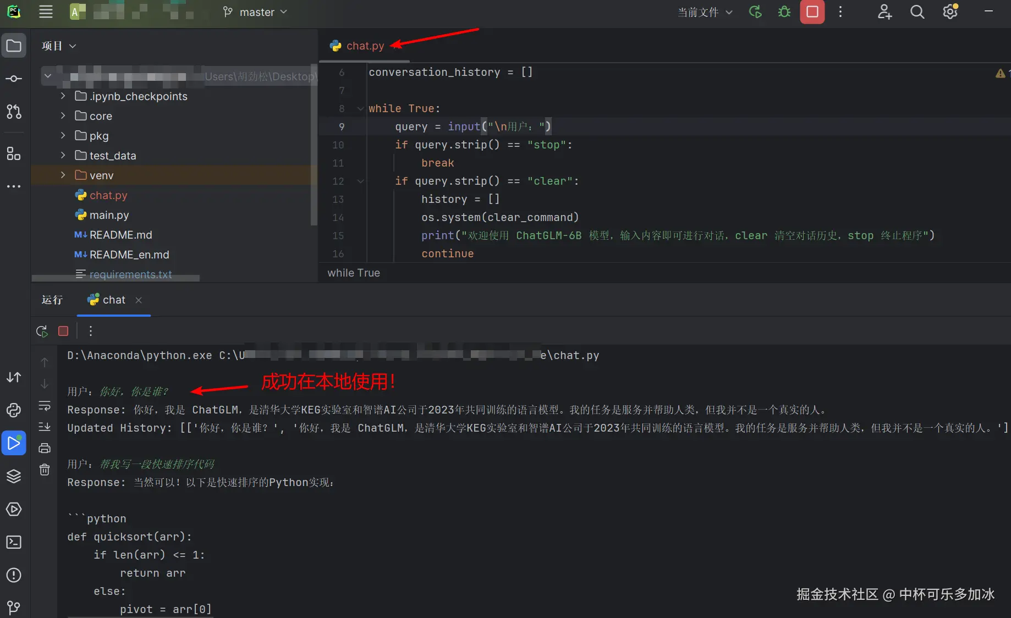Open the Terminal tool window icon
The width and height of the screenshot is (1011, 618).
(x=14, y=542)
